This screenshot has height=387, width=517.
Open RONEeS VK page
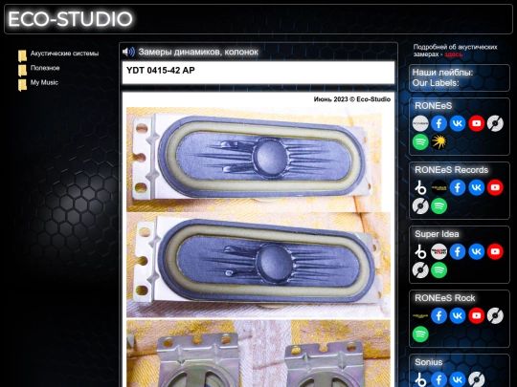(x=458, y=123)
